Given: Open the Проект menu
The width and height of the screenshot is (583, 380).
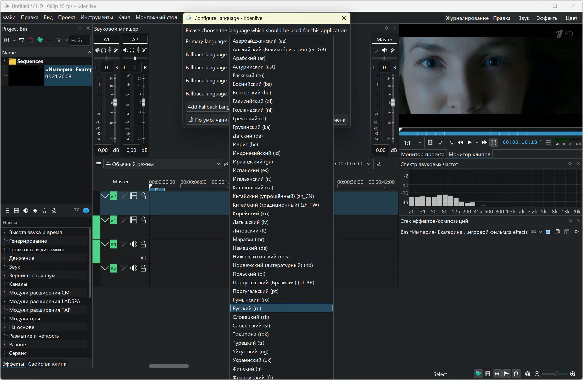Looking at the screenshot, I should pos(66,18).
